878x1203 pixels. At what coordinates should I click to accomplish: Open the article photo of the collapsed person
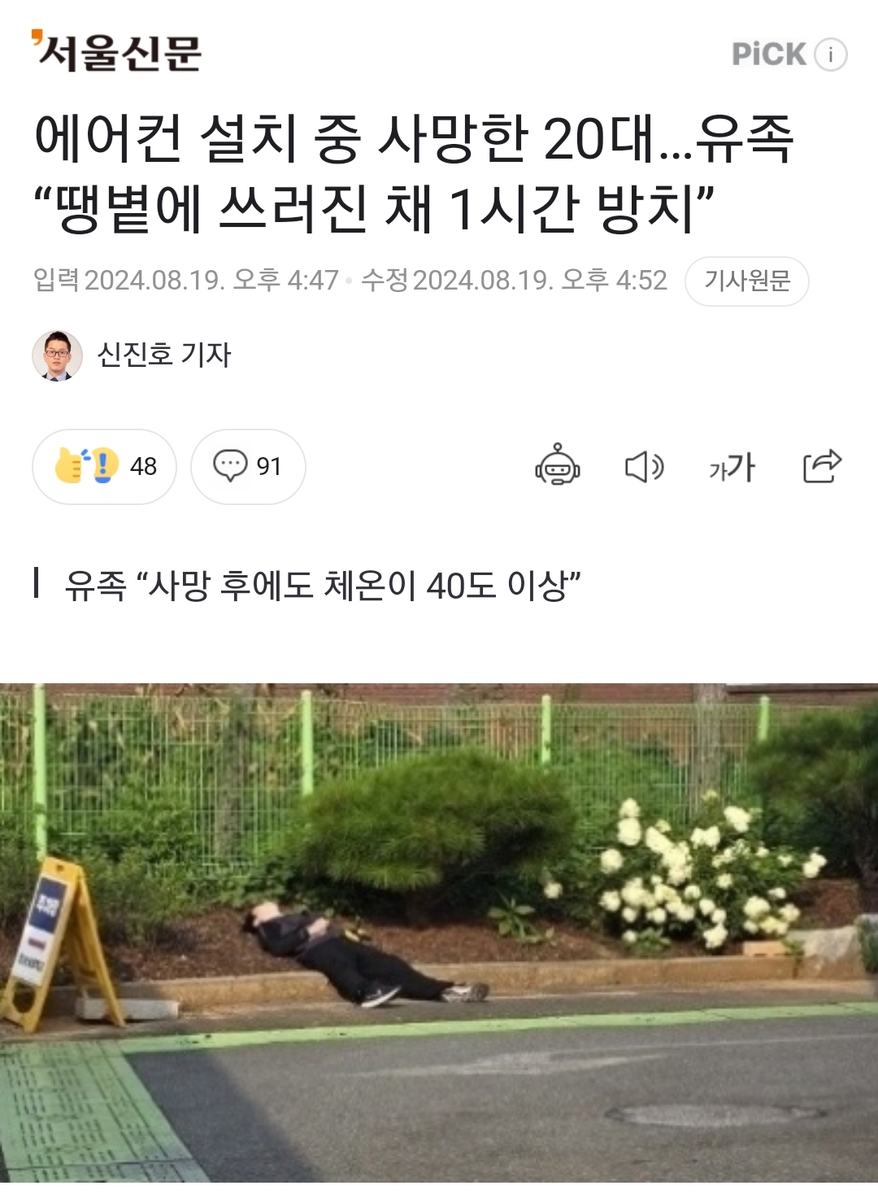tap(439, 932)
